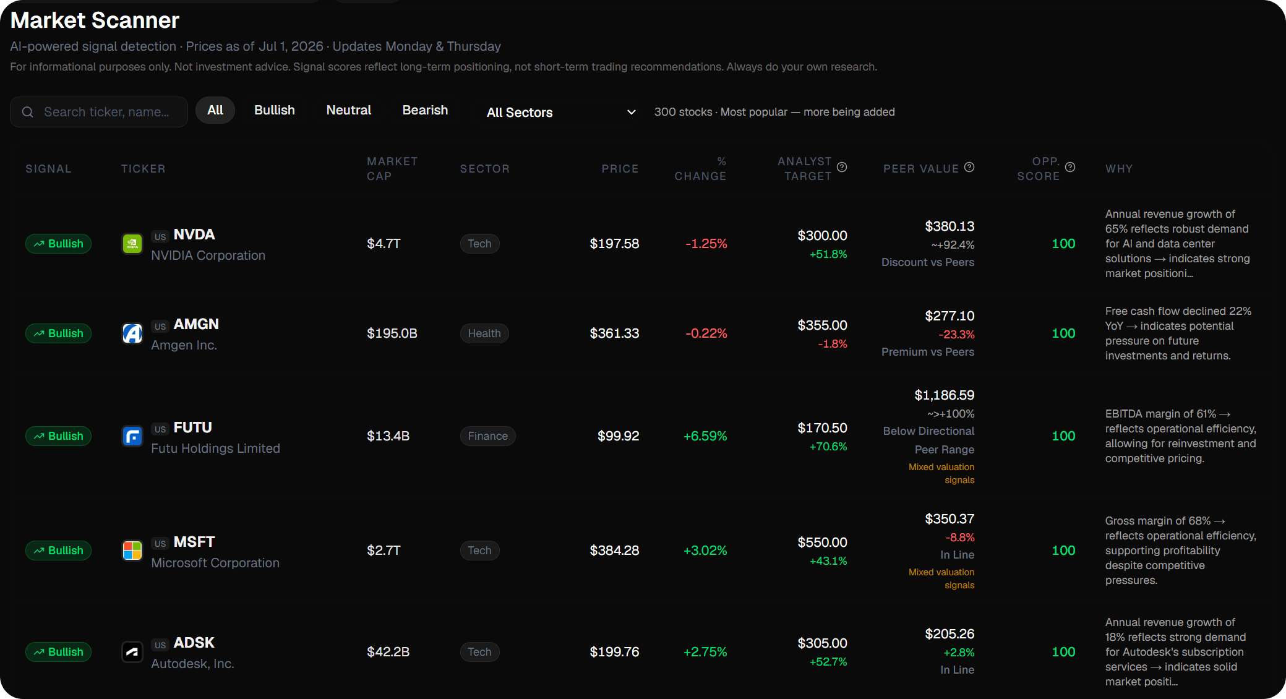The width and height of the screenshot is (1286, 699).
Task: Click the $380.13 peer value
Action: point(949,226)
